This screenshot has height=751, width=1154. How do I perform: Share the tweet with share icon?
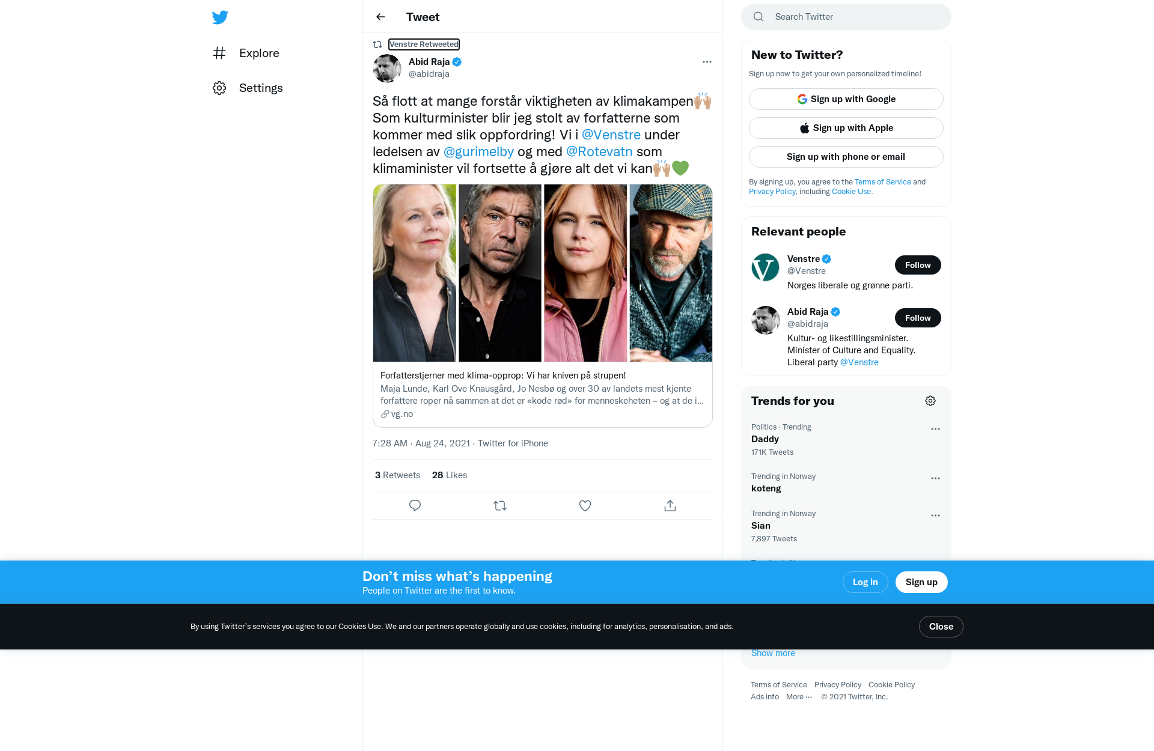click(x=670, y=506)
